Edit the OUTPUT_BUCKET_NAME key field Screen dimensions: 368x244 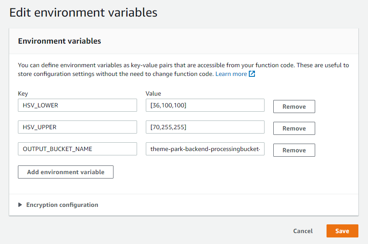point(77,149)
